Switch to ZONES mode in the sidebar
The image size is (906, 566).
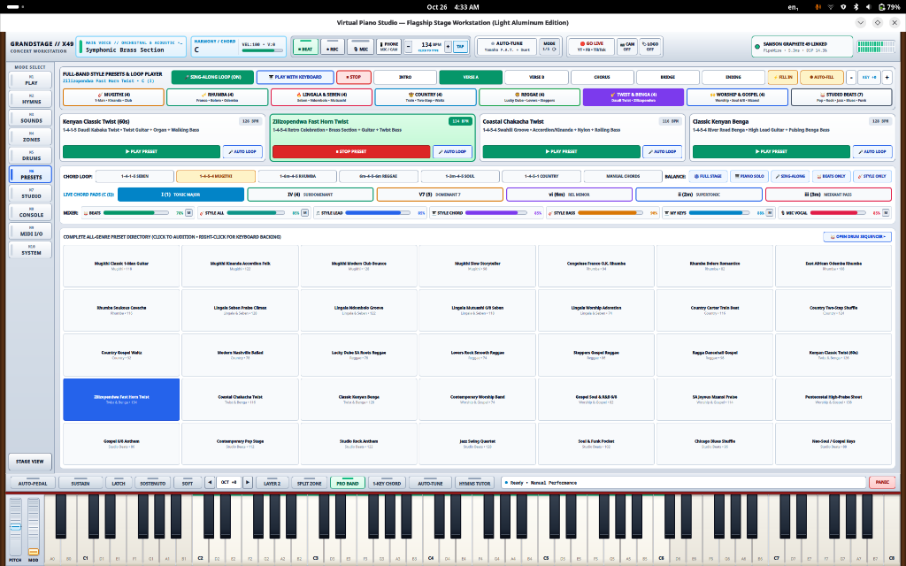[x=31, y=137]
